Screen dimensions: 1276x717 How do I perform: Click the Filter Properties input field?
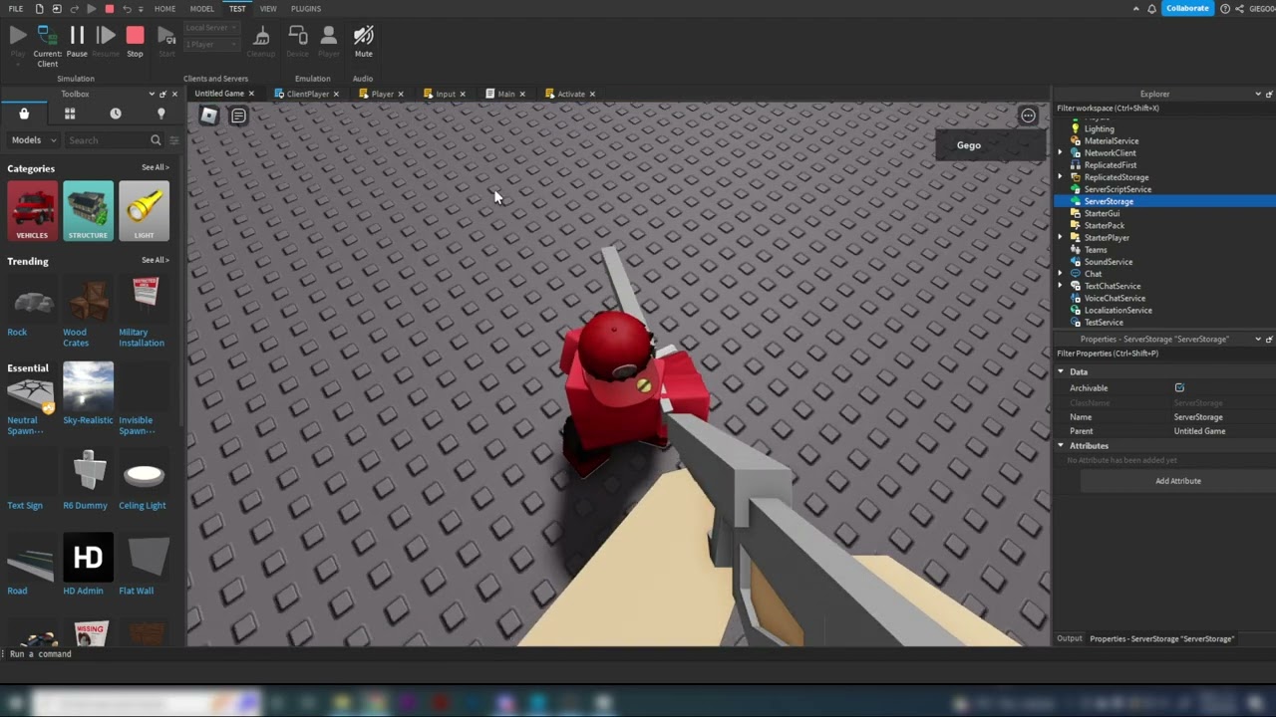(x=1162, y=354)
